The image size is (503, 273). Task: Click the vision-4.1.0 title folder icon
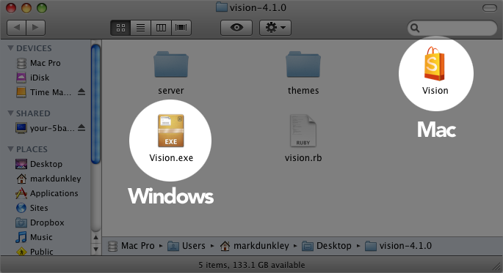222,7
